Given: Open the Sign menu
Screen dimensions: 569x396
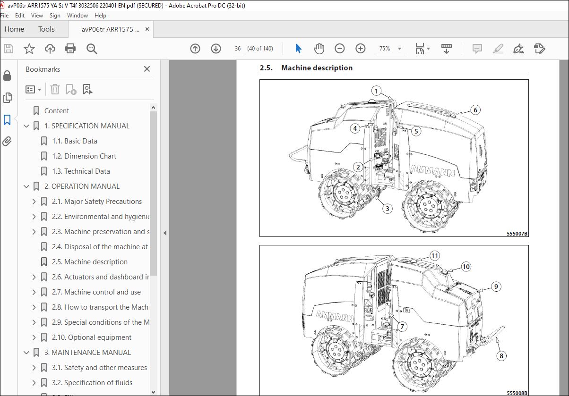Looking at the screenshot, I should click(55, 16).
